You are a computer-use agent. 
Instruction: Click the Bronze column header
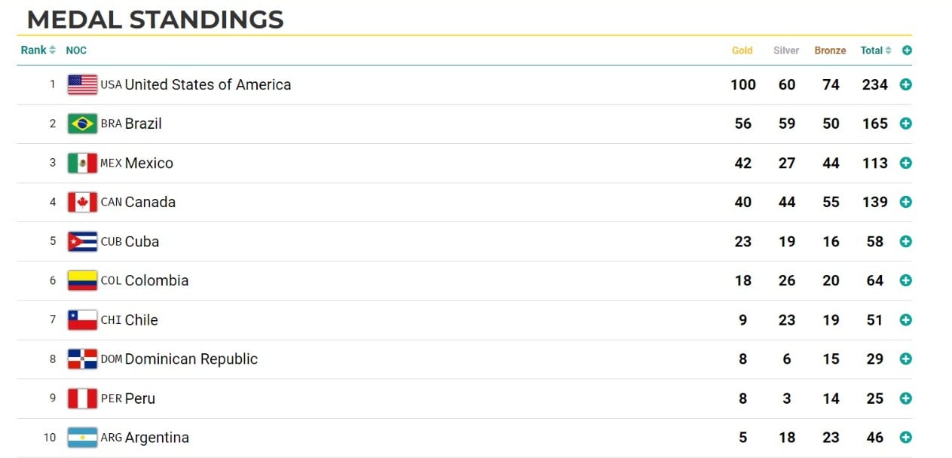tap(829, 50)
